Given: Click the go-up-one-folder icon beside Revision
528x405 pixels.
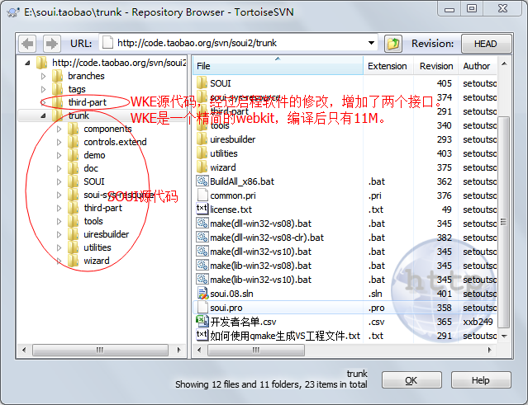Looking at the screenshot, I should [393, 44].
